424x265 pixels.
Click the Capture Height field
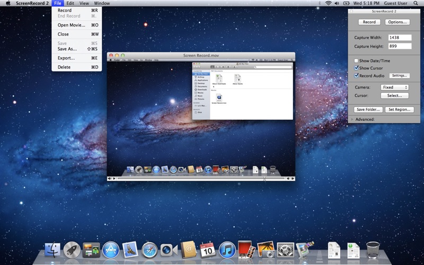pyautogui.click(x=400, y=46)
